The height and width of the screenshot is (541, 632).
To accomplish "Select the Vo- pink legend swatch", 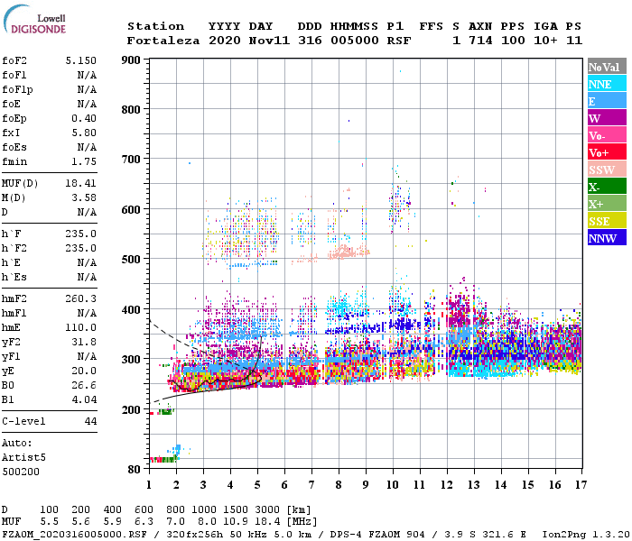I will pyautogui.click(x=607, y=135).
